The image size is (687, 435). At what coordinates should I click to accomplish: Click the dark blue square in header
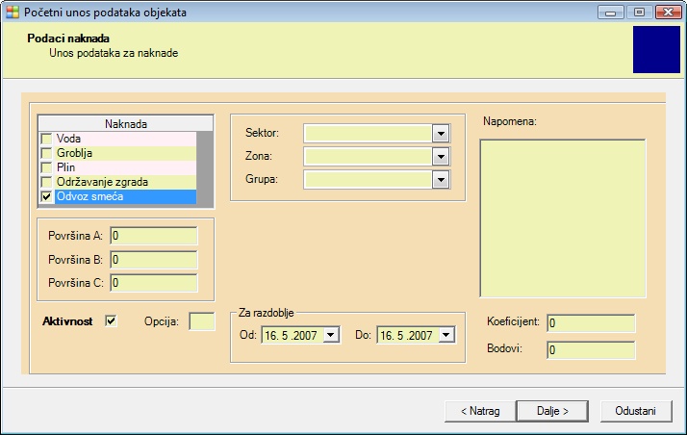coord(656,49)
